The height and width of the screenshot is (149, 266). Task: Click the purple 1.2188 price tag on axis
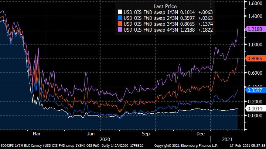click(x=255, y=29)
